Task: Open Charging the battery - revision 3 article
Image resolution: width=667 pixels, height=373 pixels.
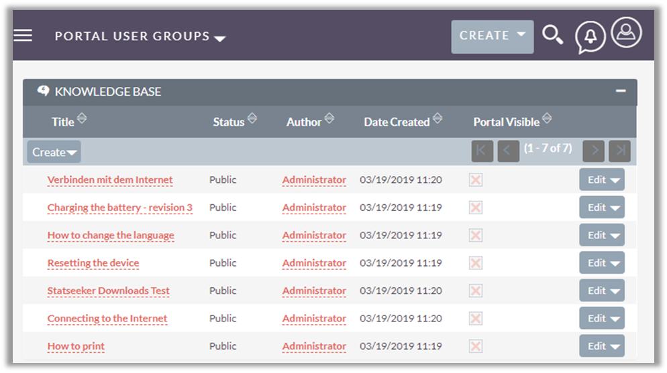Action: [x=119, y=208]
